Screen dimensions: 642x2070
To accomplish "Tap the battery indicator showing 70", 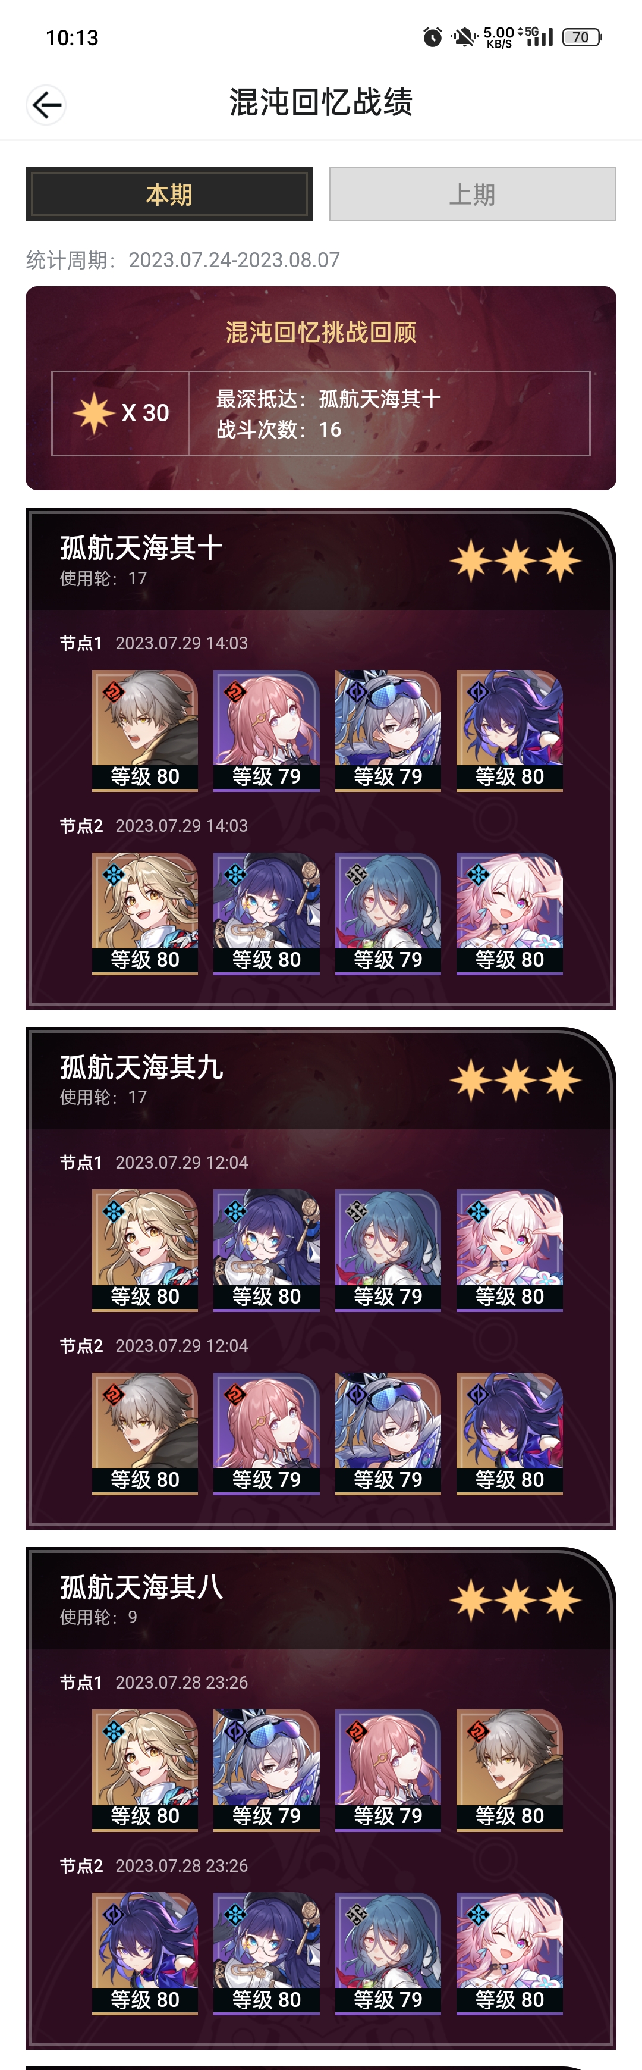I will point(582,37).
